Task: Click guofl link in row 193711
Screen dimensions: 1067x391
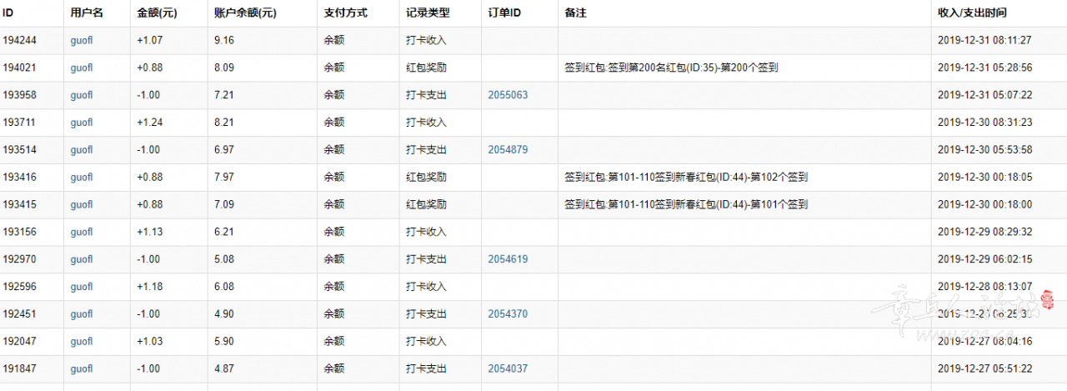Action: point(82,123)
